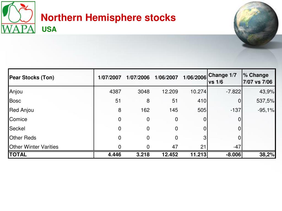
Task: Click the Bosc percentage '537,5%'
Action: coord(265,101)
